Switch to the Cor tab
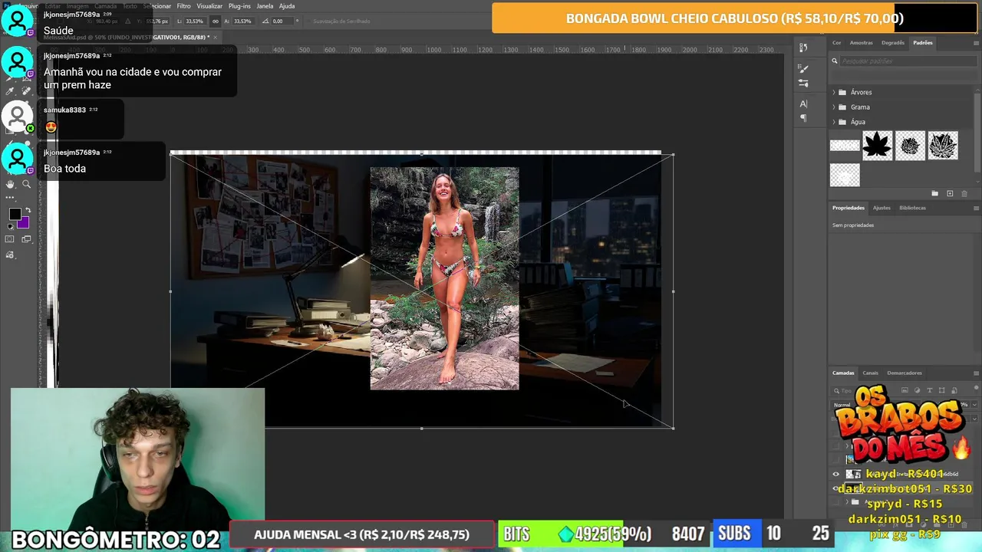 837,43
